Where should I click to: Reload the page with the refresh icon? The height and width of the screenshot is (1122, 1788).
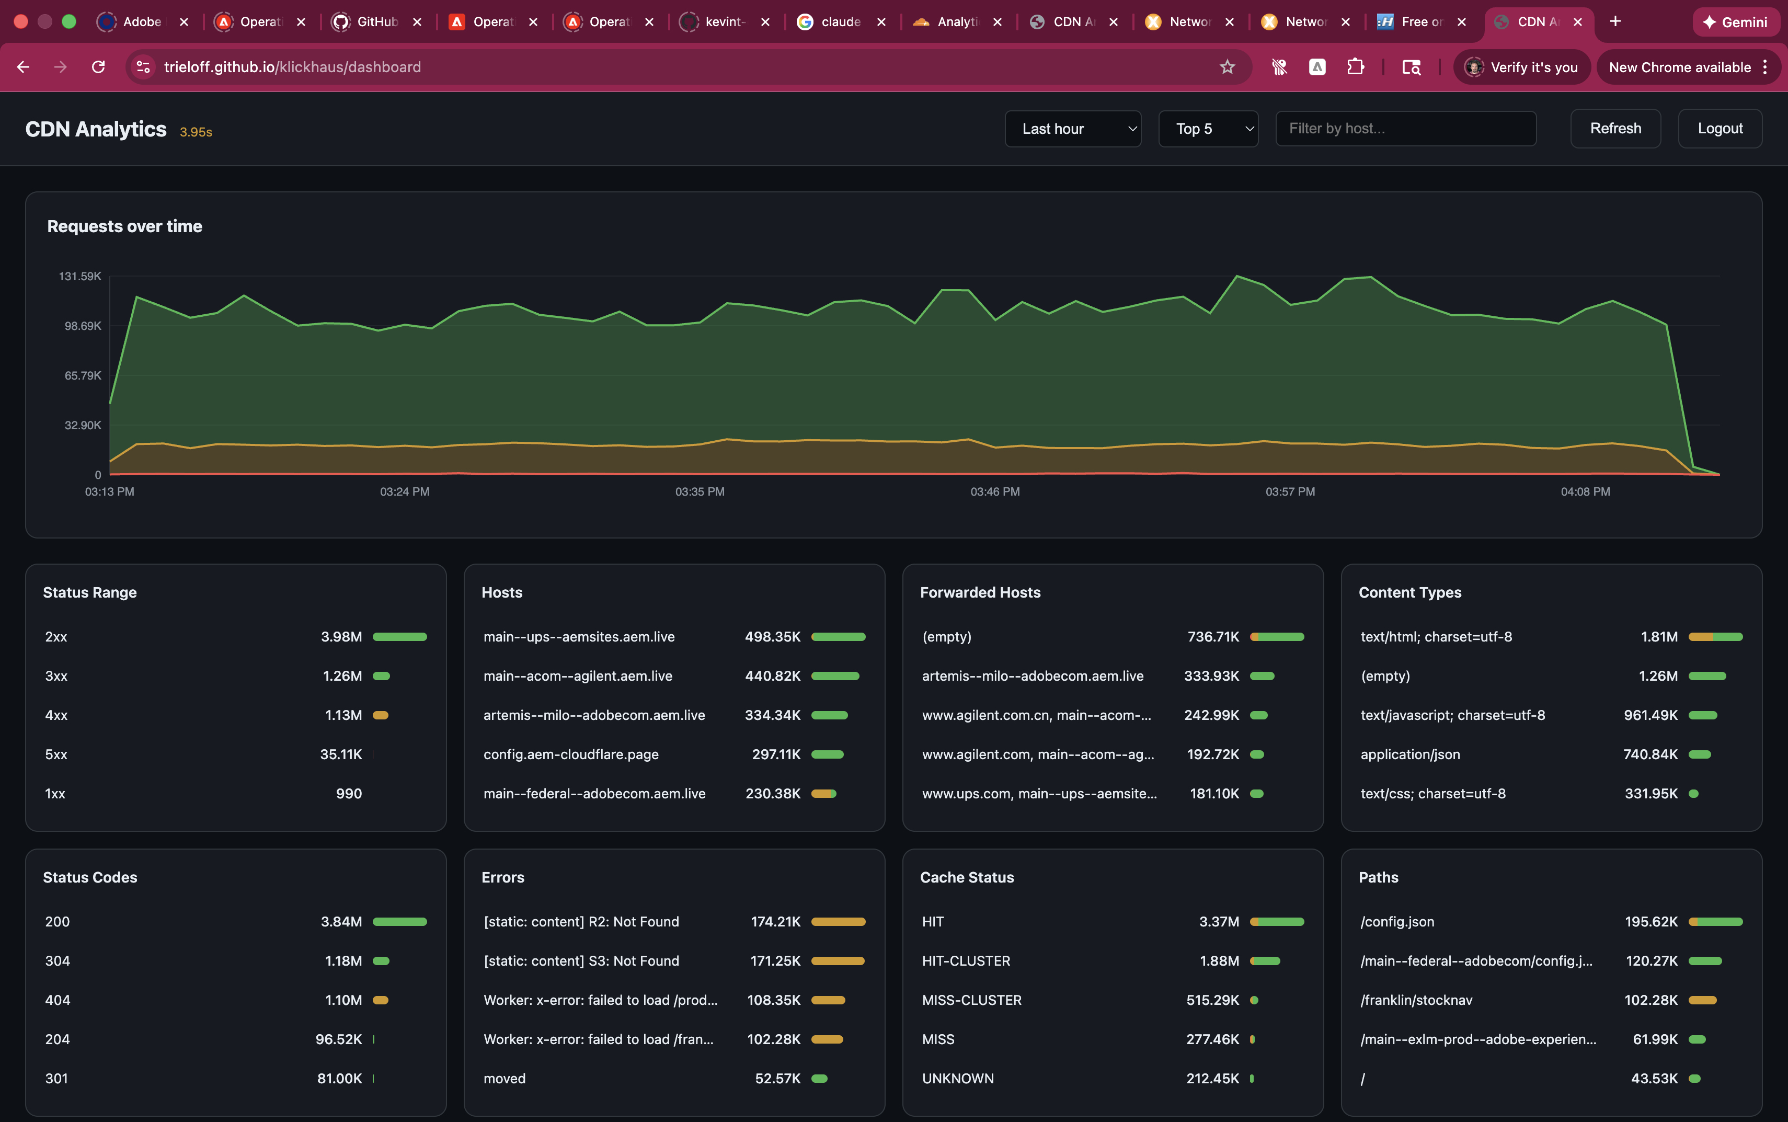[99, 67]
